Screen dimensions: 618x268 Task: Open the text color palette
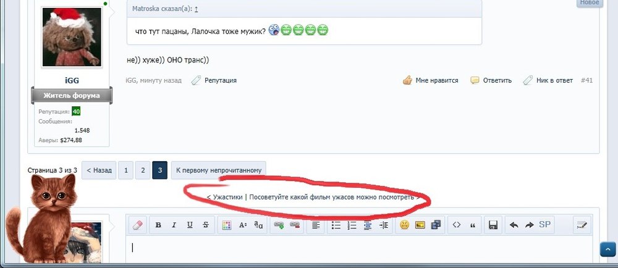[227, 225]
